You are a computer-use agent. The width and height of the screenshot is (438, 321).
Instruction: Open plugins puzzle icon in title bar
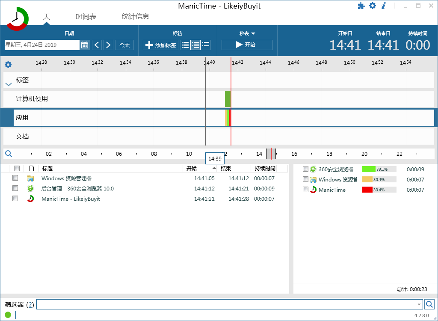pyautogui.click(x=361, y=6)
